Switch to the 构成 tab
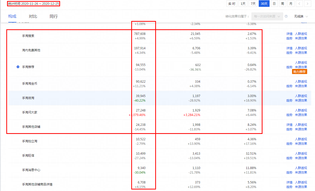Screen dimensions: 315x191 click(12, 16)
